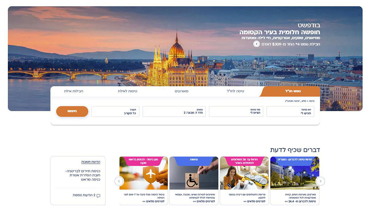Open the flight shield cancellation card image
Screen dimensions: 369x208
click(144, 173)
